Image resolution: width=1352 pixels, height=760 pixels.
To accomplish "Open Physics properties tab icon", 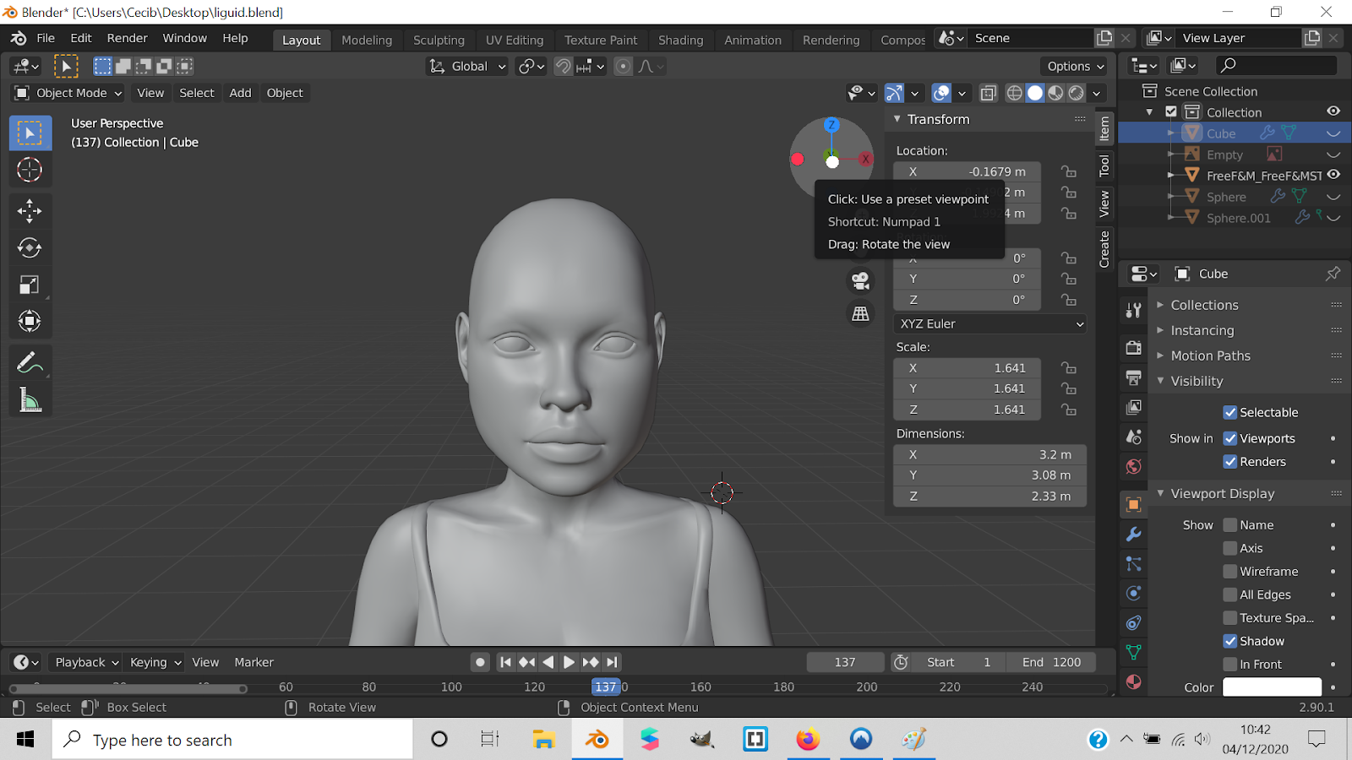I will (1134, 594).
